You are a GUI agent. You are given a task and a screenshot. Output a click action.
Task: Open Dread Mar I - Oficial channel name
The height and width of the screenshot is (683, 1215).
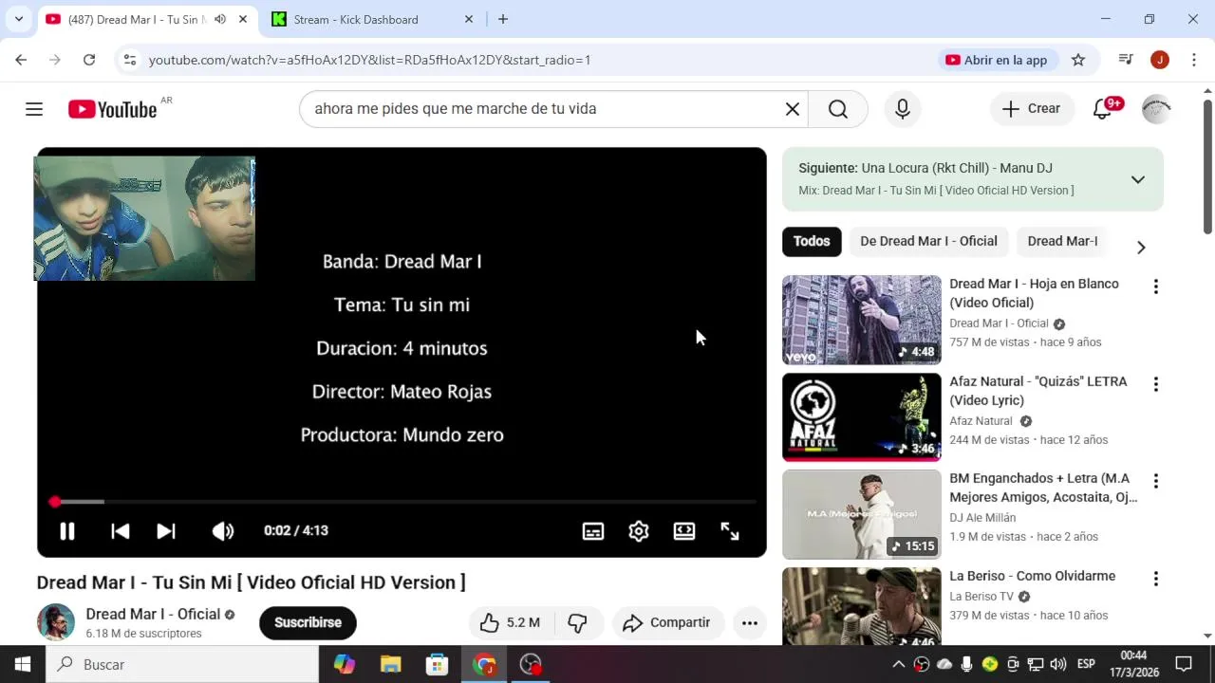tap(153, 614)
